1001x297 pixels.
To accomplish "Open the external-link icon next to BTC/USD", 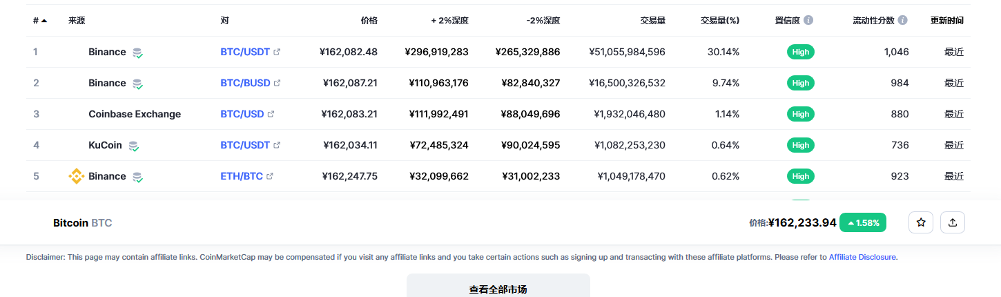I will pyautogui.click(x=271, y=114).
